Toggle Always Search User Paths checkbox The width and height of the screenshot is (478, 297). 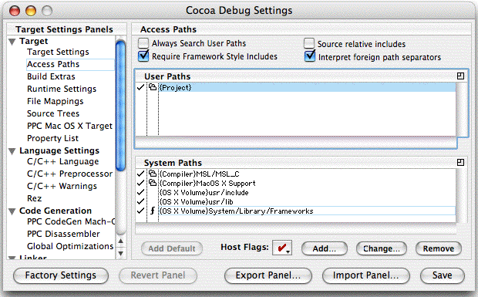pos(143,43)
